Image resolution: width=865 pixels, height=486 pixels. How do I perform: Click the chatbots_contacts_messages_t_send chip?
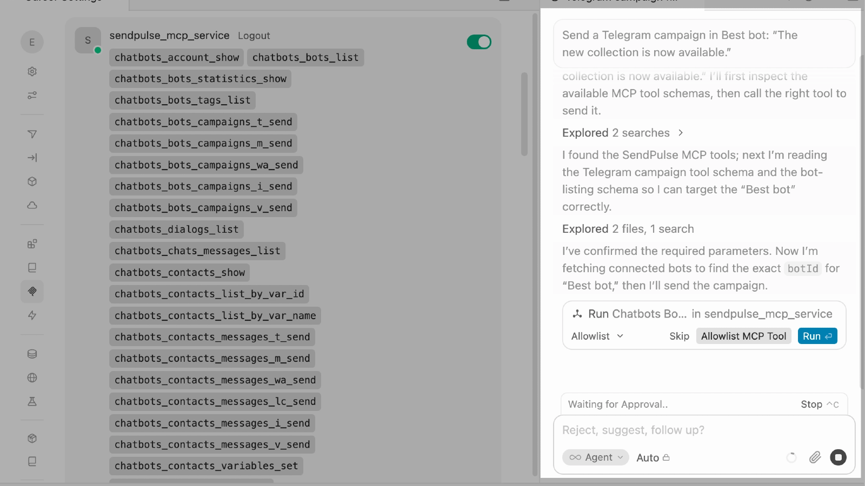(212, 337)
